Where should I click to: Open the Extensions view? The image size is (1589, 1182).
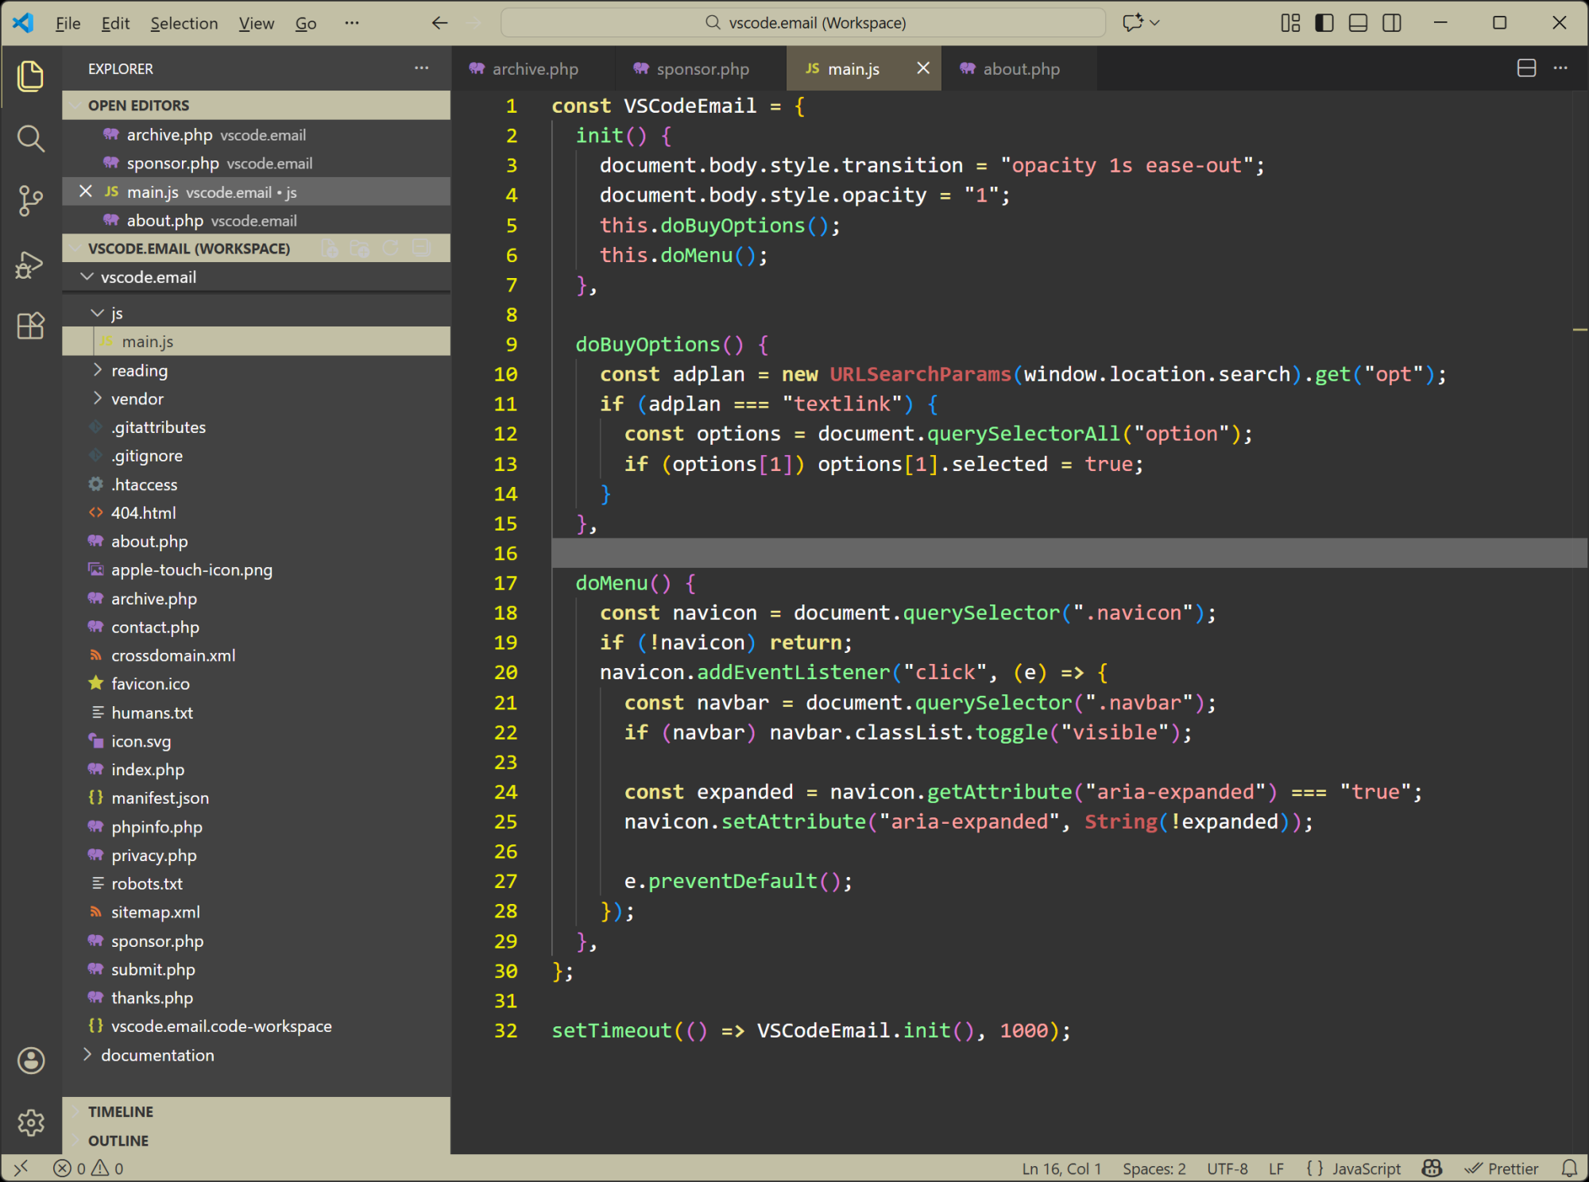tap(30, 326)
